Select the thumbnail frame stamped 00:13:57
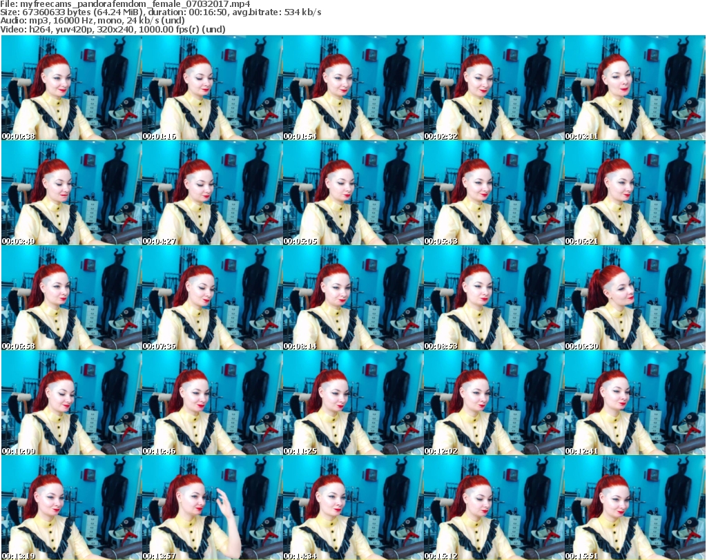Screen dimensions: 707x560 click(x=213, y=508)
